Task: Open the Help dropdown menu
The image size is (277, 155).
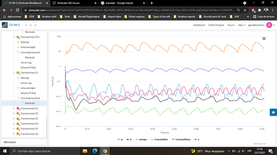Action: (x=242, y=25)
